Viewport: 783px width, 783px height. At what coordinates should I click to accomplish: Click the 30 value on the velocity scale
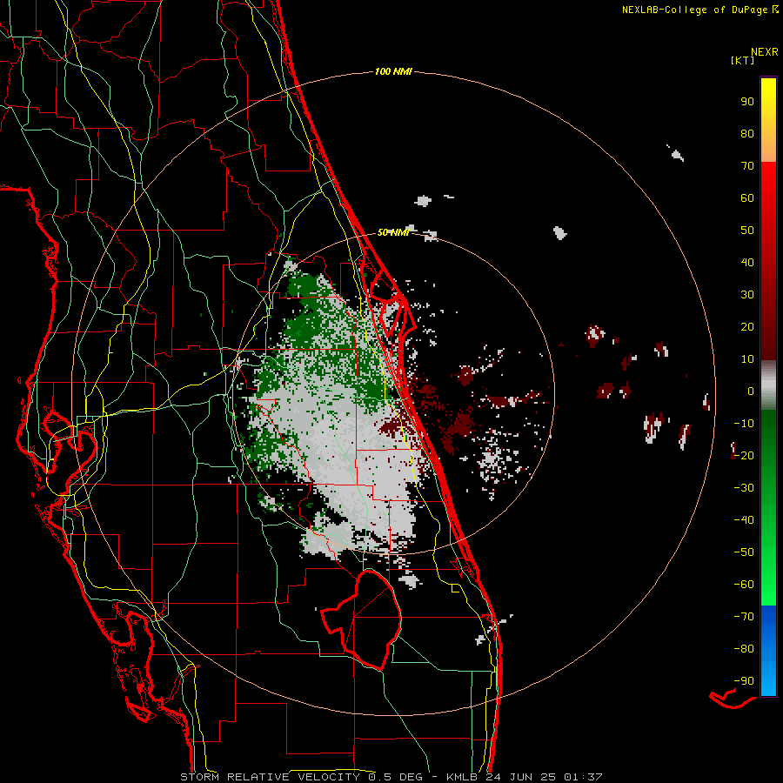(747, 295)
